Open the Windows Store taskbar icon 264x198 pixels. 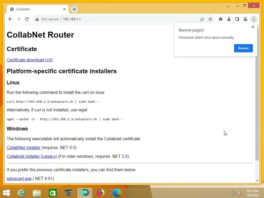[x=53, y=193]
